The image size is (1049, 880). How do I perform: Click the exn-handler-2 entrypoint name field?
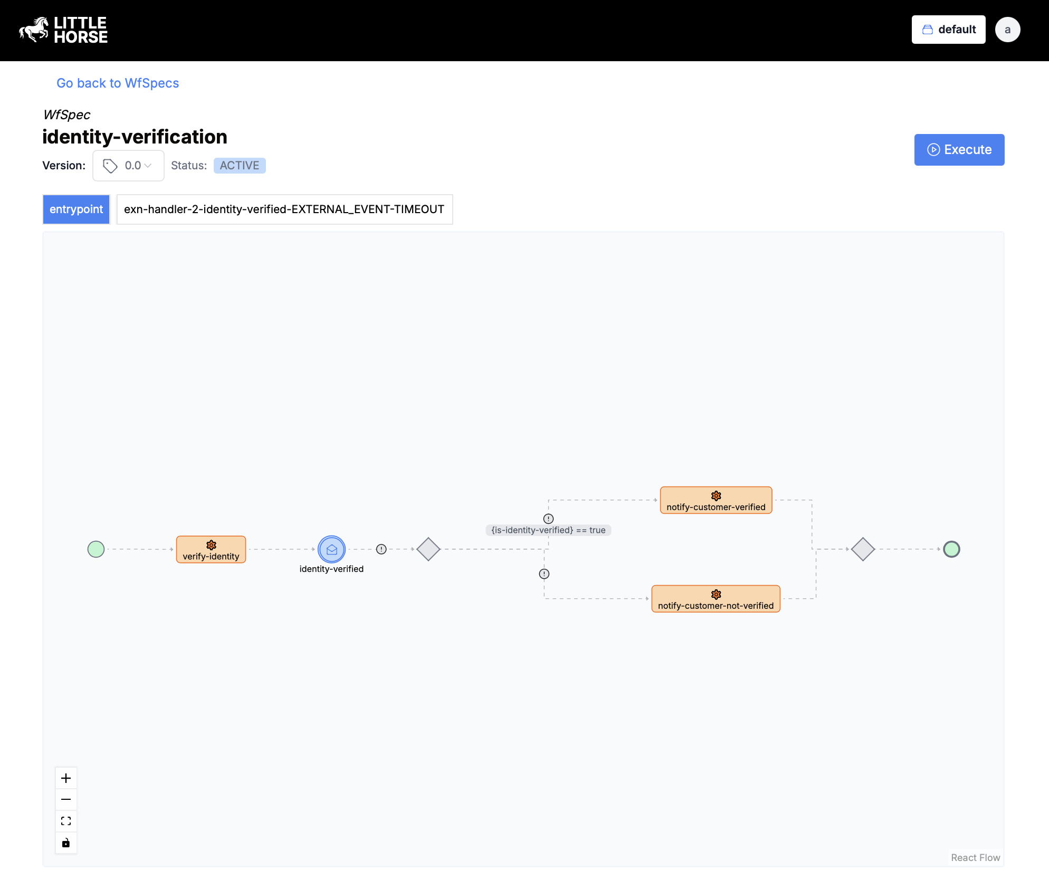(284, 209)
